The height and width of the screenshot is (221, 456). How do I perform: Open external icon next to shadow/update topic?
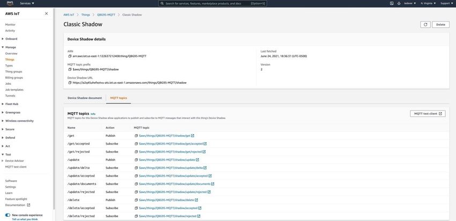coord(197,160)
